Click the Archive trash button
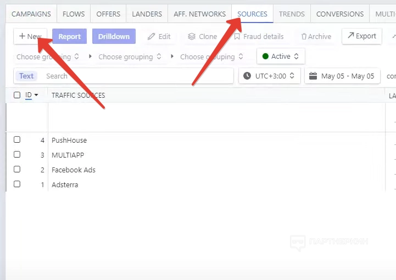This screenshot has width=396, height=280. [316, 37]
